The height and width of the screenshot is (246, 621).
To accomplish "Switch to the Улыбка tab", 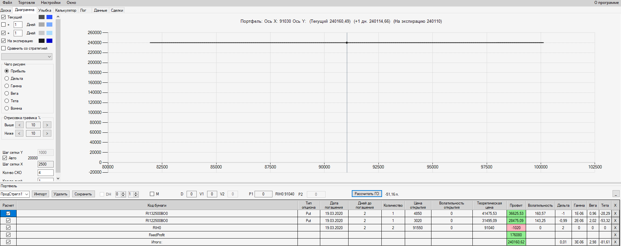I will [45, 10].
